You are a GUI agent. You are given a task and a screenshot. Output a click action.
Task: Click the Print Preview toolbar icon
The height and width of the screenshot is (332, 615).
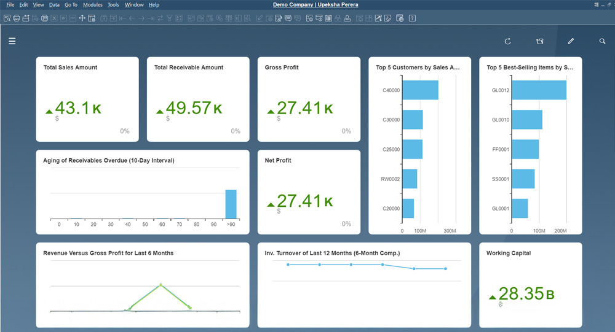click(x=7, y=18)
